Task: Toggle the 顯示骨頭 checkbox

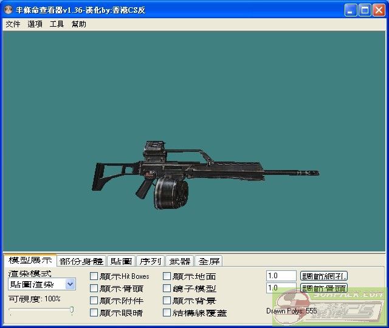Action: tap(94, 289)
